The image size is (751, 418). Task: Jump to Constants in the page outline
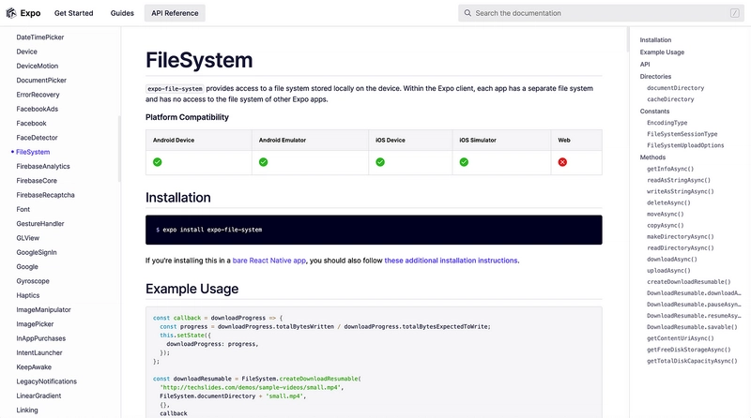point(654,112)
